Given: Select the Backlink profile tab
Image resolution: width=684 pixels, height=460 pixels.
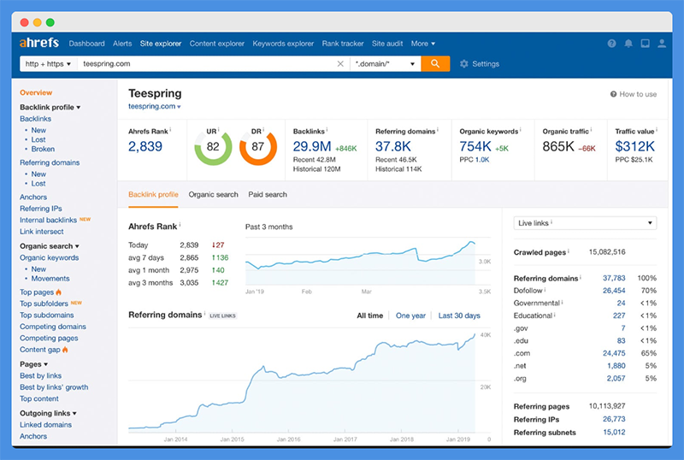Looking at the screenshot, I should [153, 195].
